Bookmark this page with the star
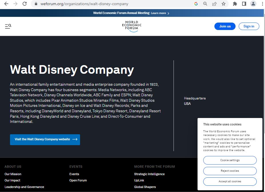Image resolution: width=265 pixels, height=192 pixels. coord(224,4)
